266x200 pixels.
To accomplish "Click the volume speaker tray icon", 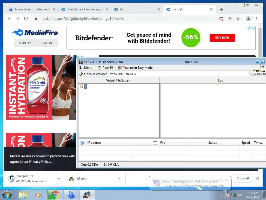I will (240, 195).
